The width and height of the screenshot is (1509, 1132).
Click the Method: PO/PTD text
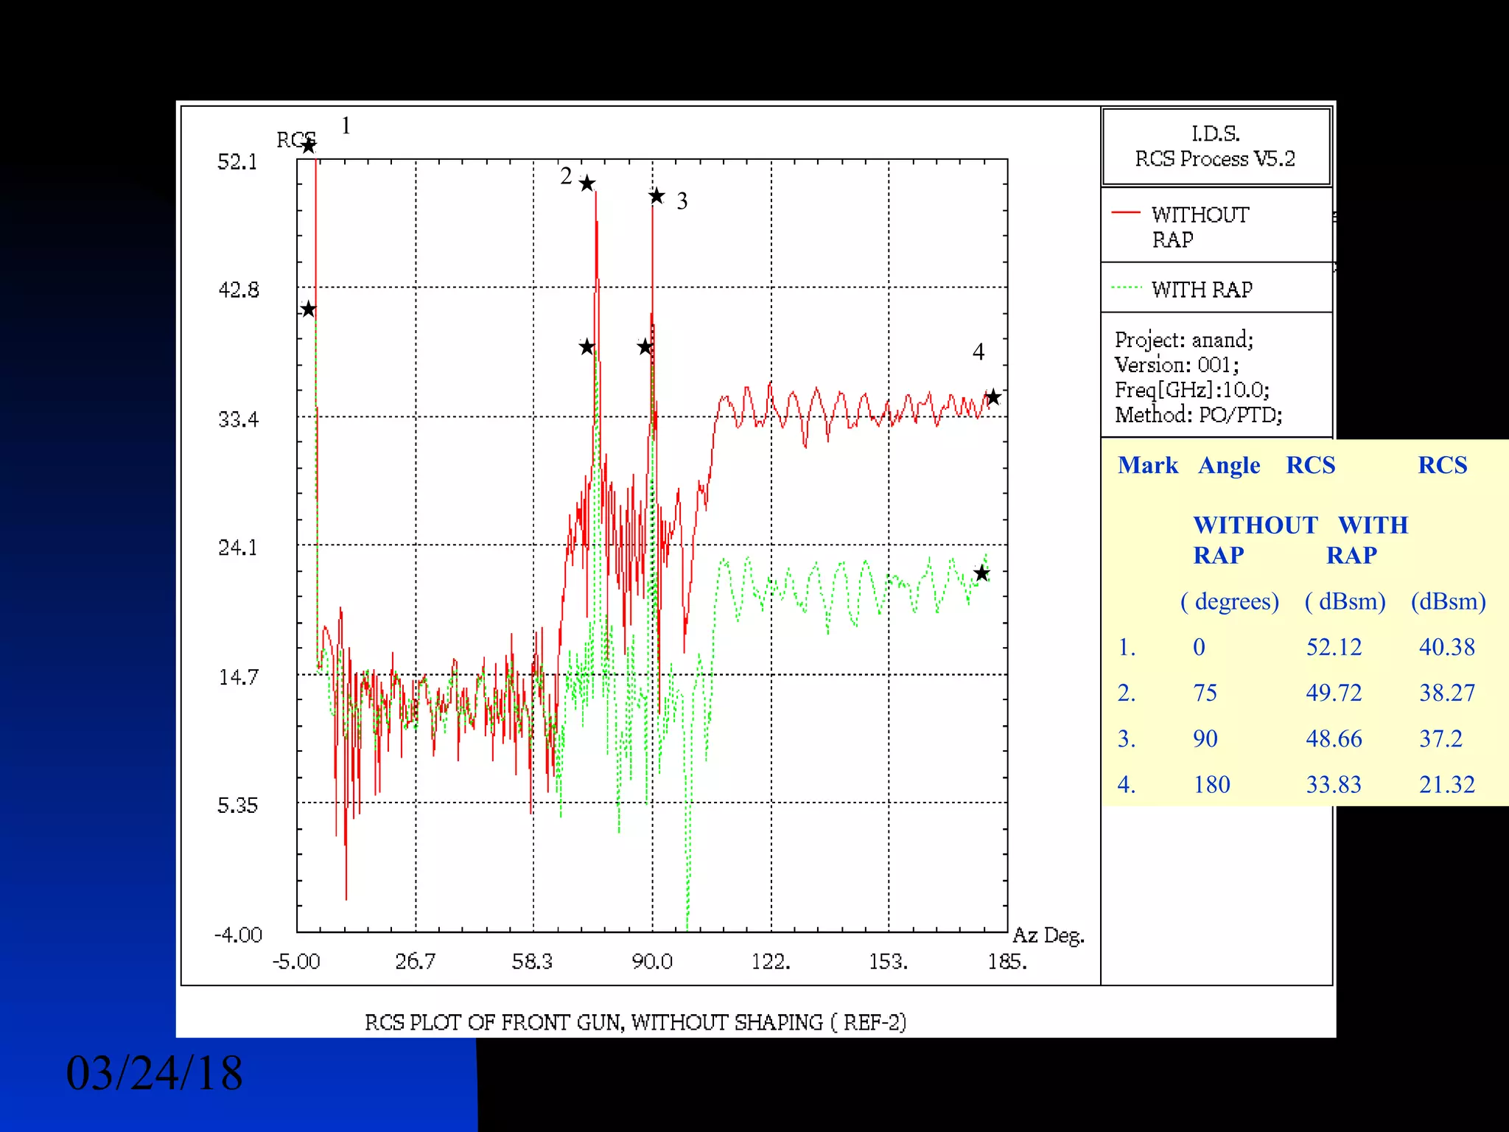coord(1198,415)
